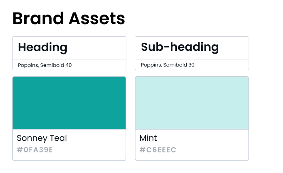Select the #C6EEEC hex code
283x173 pixels.
click(x=158, y=150)
